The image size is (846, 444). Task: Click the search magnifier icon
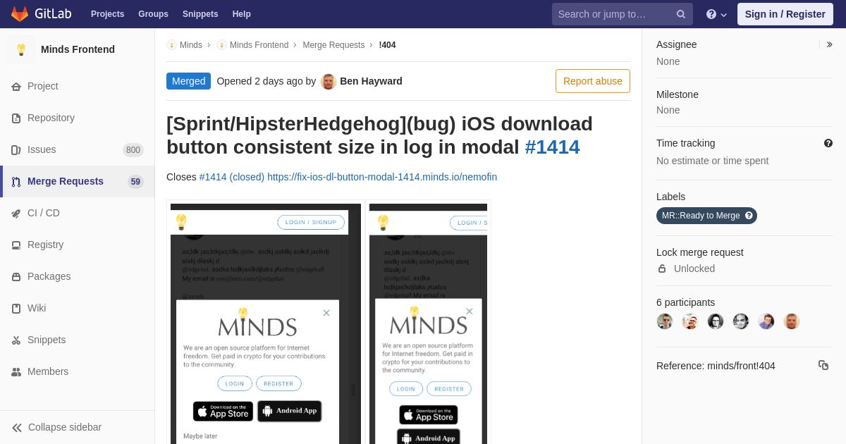coord(681,14)
